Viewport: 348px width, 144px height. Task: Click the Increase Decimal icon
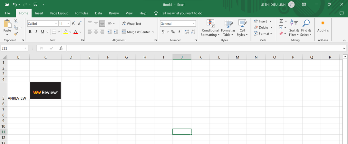187,32
